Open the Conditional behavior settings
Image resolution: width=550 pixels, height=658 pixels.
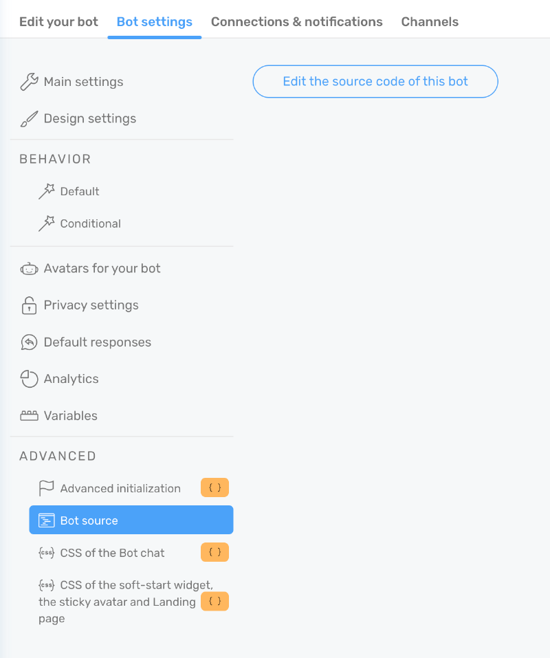89,223
